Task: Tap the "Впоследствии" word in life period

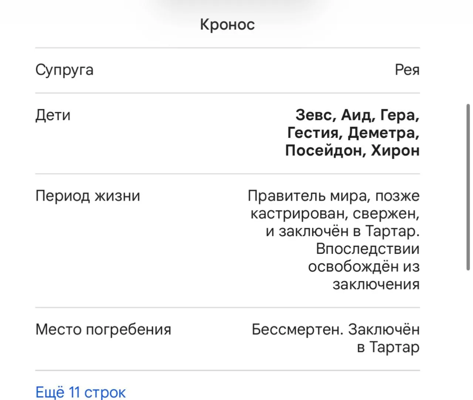Action: [368, 249]
